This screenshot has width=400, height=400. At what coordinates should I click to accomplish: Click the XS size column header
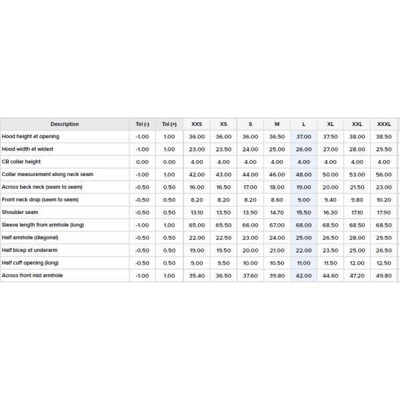tap(223, 124)
